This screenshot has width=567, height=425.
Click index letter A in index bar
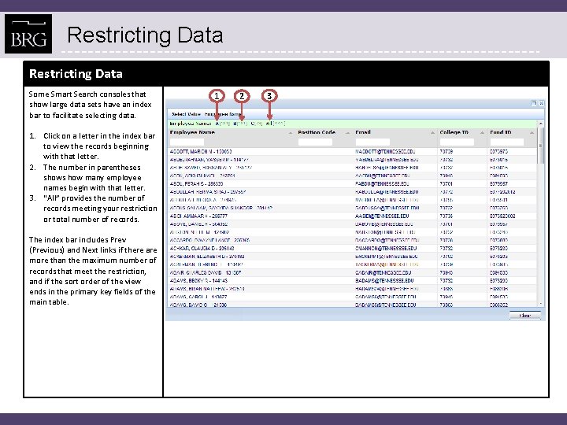click(x=217, y=124)
